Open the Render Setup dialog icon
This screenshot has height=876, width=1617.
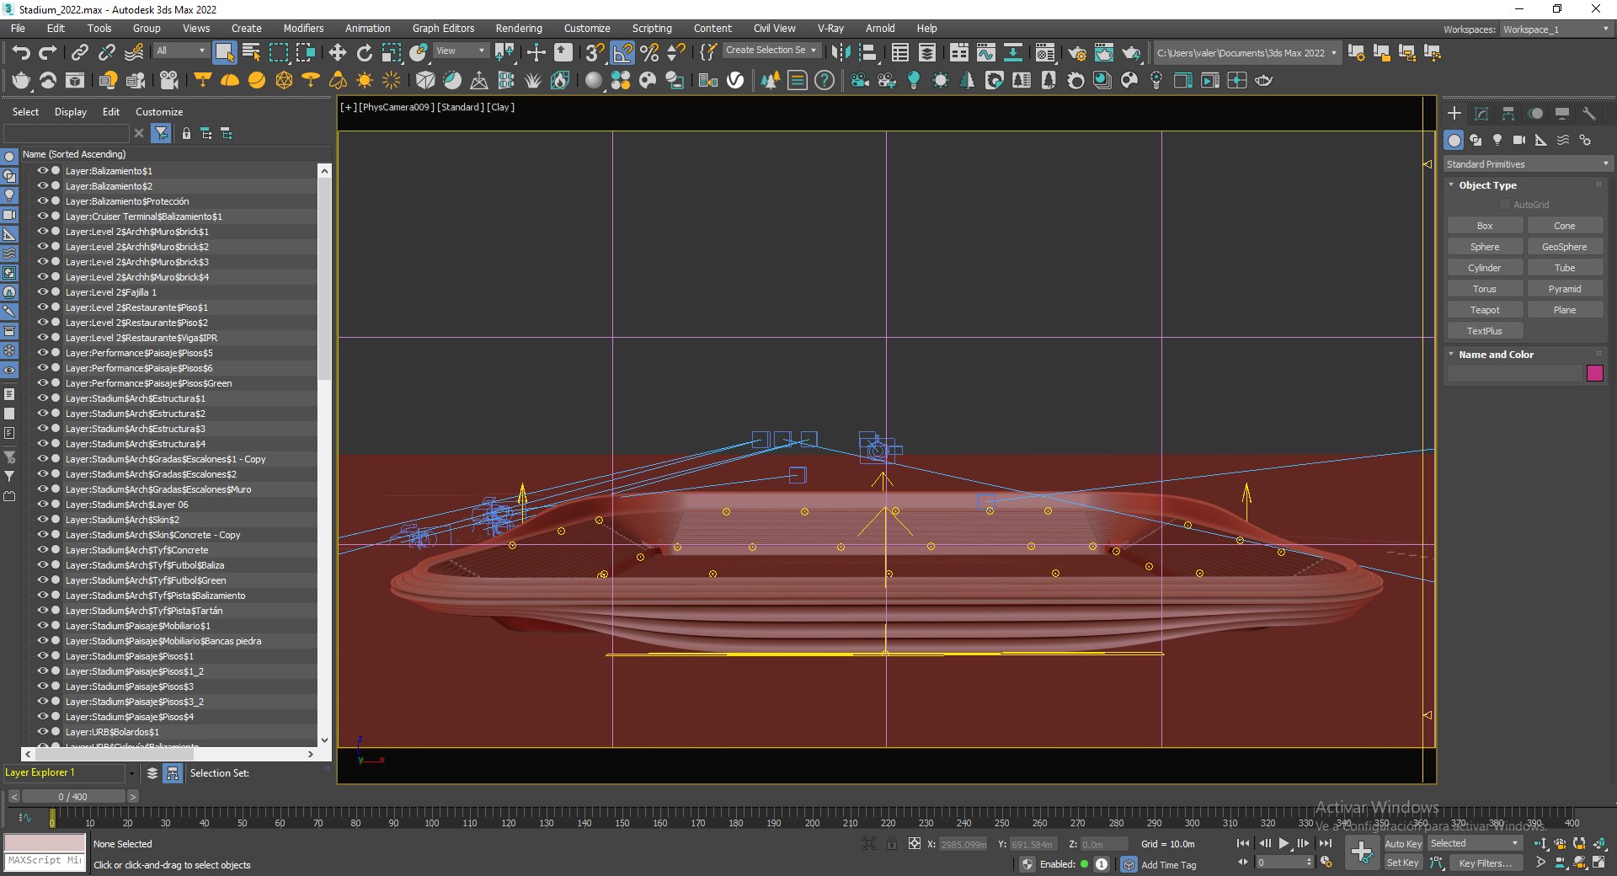pyautogui.click(x=1077, y=53)
